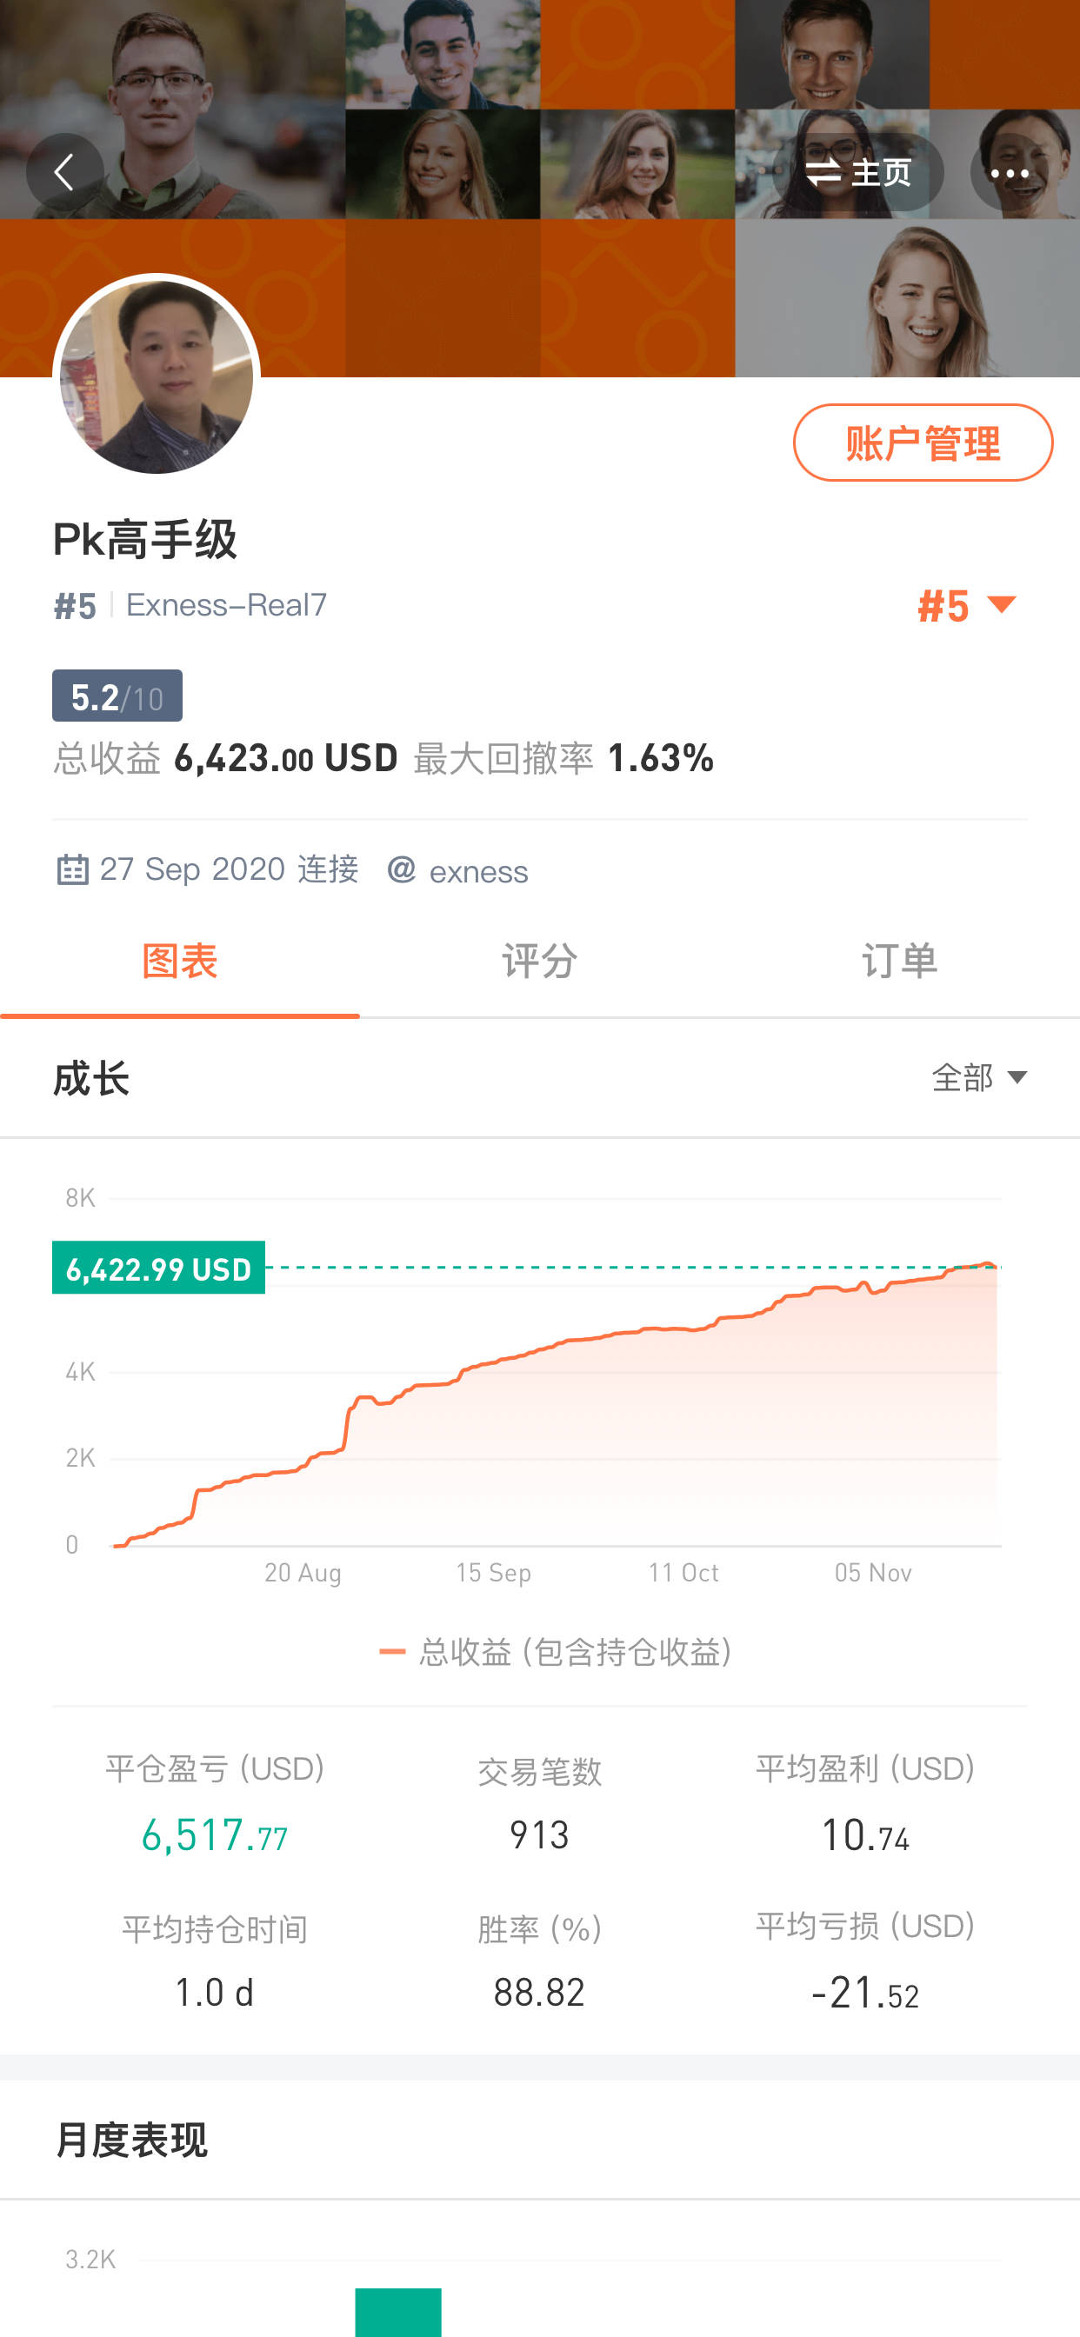
Task: Expand the 全部 time range dropdown
Action: click(x=978, y=1078)
